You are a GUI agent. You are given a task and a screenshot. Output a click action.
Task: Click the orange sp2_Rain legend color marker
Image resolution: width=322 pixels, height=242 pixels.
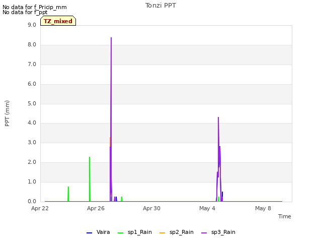click(x=162, y=233)
